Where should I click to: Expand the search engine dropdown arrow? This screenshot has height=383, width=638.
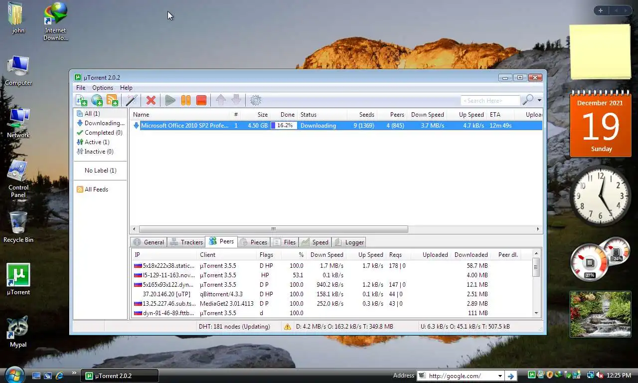[539, 100]
